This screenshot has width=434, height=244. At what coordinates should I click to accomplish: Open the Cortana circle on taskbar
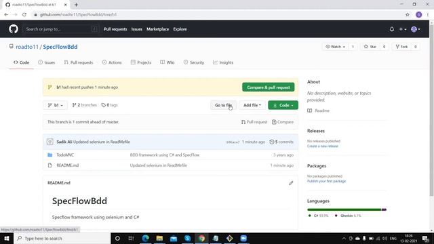pos(117,238)
